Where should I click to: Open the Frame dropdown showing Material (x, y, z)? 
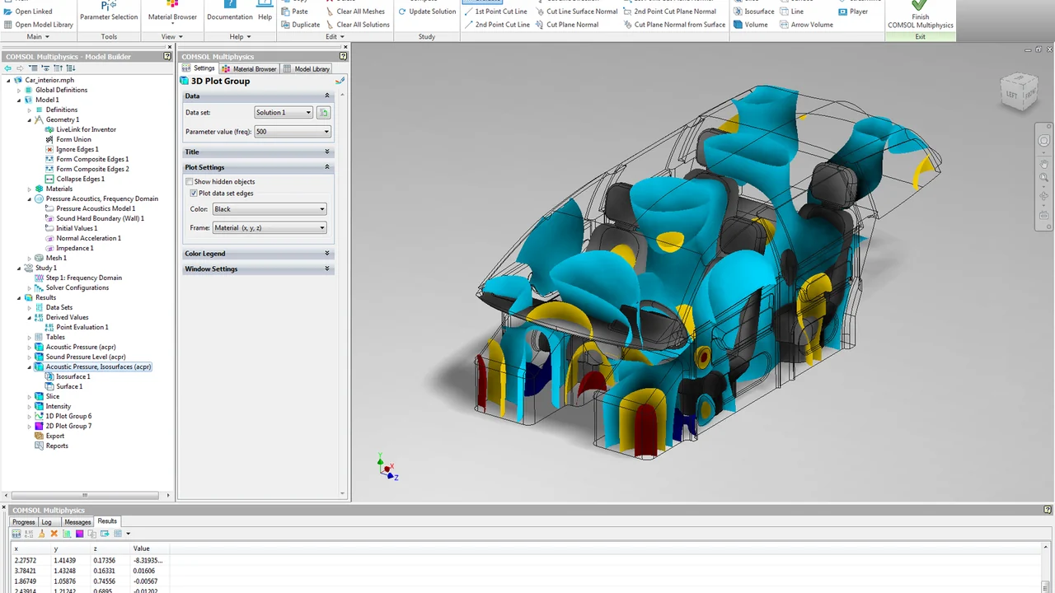pos(270,228)
